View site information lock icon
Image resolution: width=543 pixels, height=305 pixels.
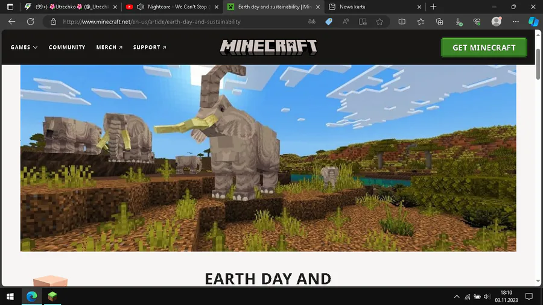[53, 22]
